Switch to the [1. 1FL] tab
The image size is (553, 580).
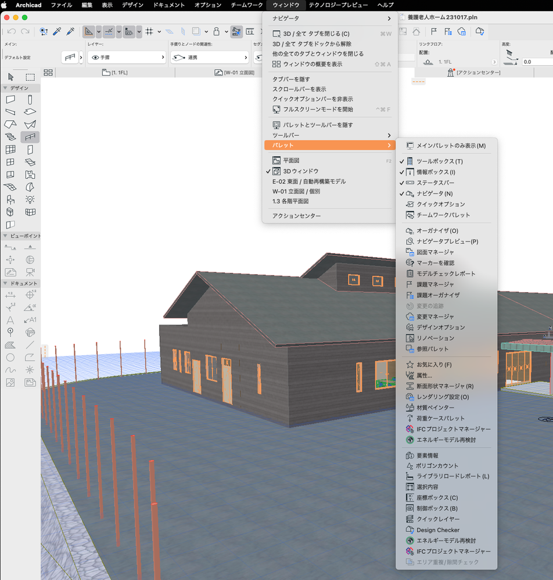pyautogui.click(x=115, y=73)
